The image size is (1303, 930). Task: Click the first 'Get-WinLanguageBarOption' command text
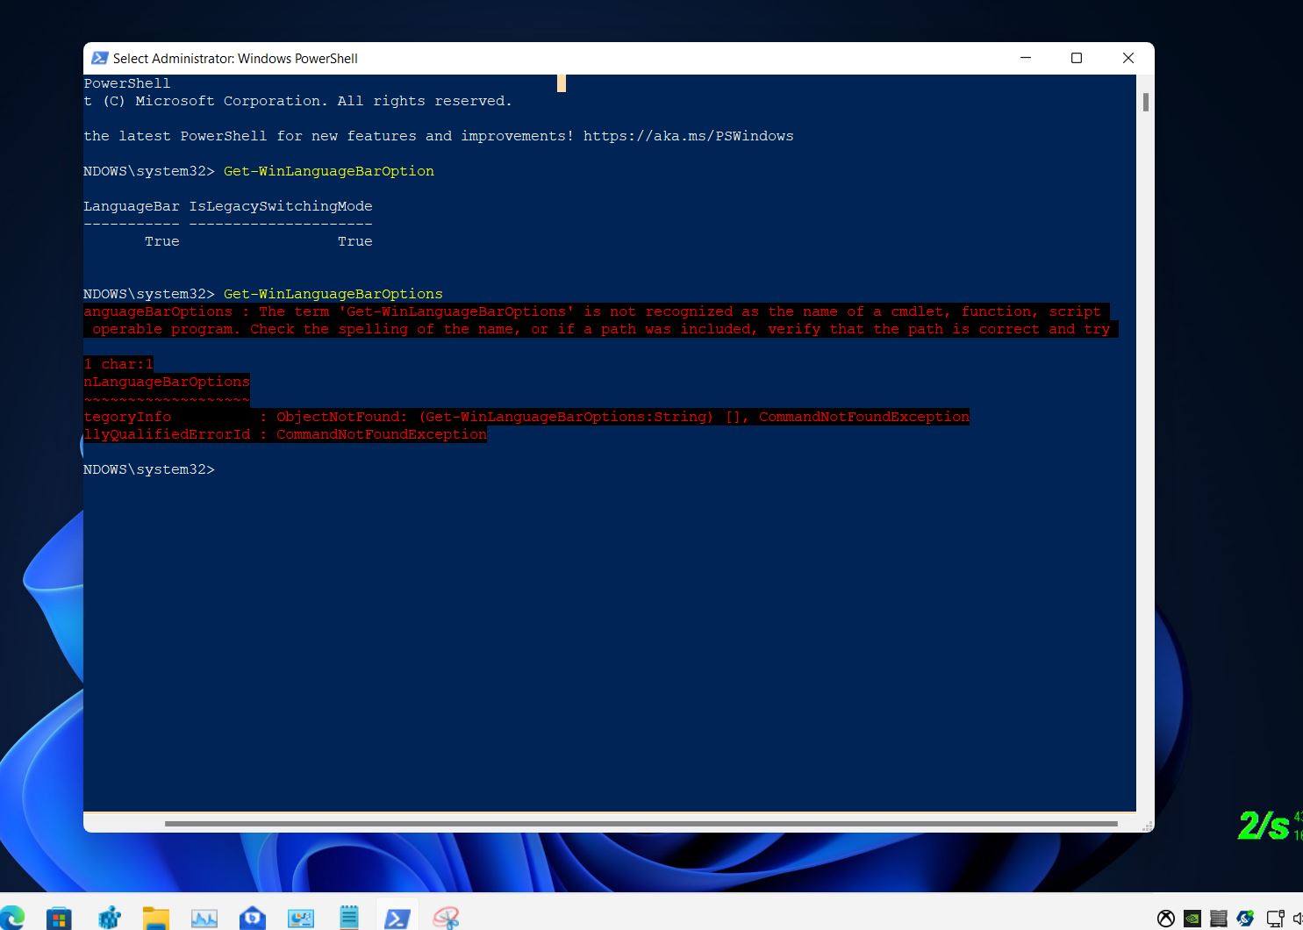click(x=329, y=171)
